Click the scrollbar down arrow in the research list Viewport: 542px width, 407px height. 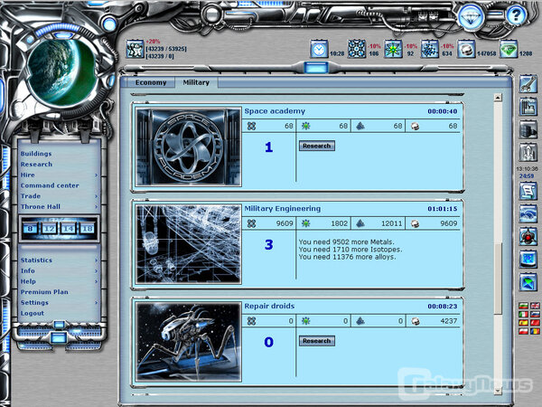(498, 391)
